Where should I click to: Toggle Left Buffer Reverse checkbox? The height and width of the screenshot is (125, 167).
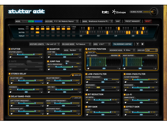(x=119, y=55)
